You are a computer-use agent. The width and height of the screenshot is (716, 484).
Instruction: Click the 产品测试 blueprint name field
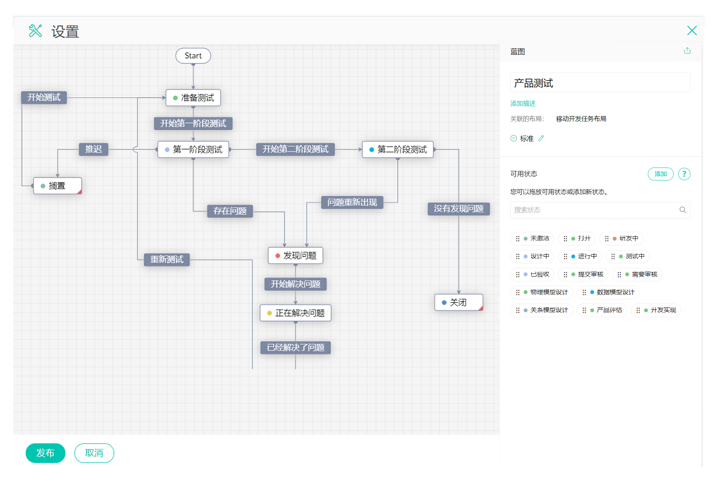(x=600, y=83)
